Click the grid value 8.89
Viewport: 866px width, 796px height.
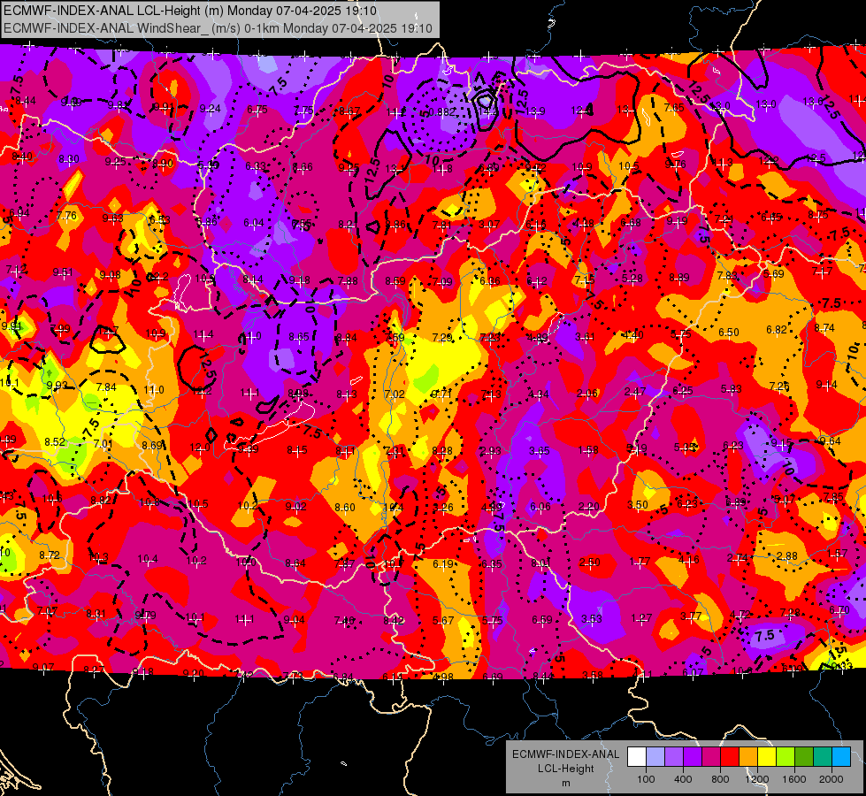coord(679,278)
